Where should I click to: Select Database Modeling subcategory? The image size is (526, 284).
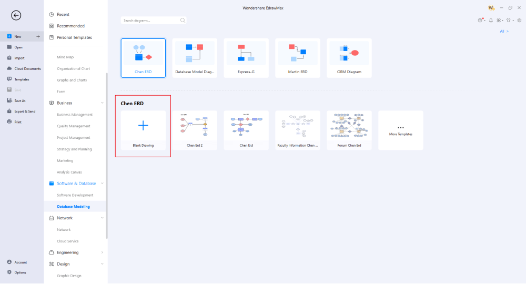(x=73, y=207)
